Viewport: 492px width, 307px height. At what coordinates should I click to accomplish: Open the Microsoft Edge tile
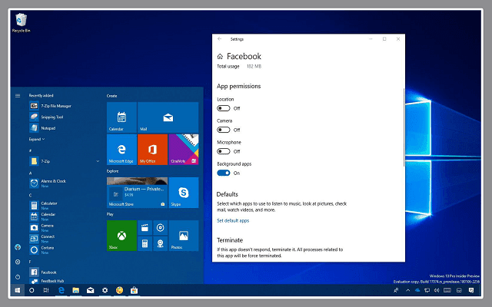click(x=121, y=149)
